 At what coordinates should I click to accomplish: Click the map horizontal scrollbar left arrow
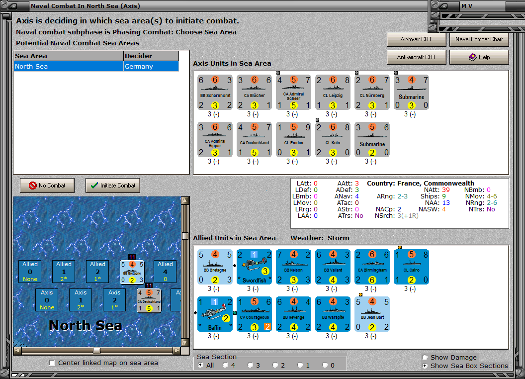(17, 351)
